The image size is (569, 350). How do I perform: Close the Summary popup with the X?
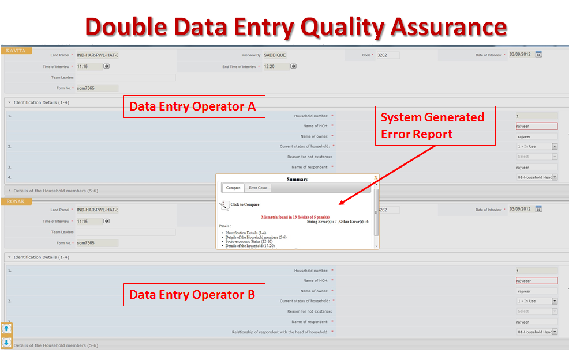376,177
